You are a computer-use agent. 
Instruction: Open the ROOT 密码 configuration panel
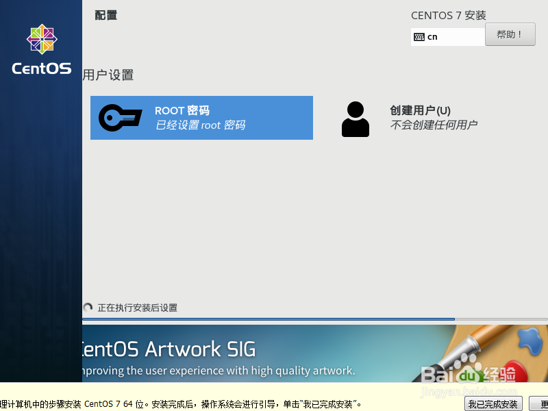tap(201, 118)
